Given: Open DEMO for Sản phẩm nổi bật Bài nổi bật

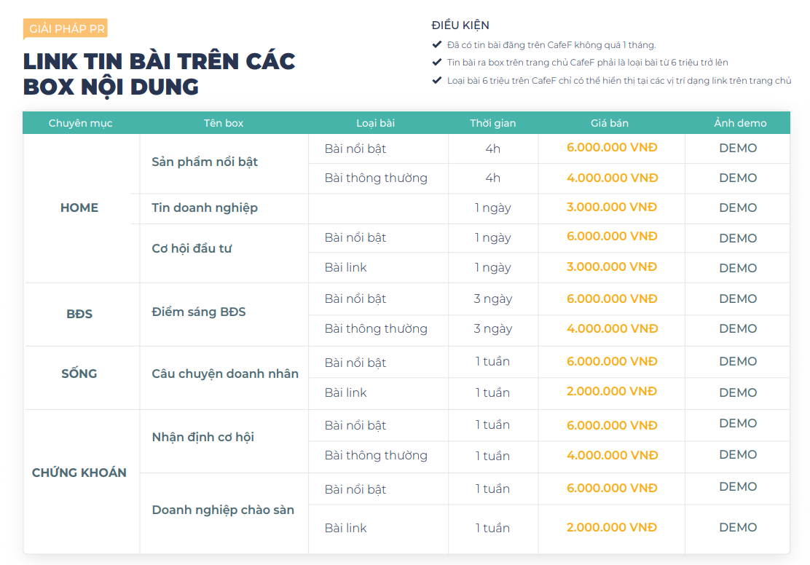Looking at the screenshot, I should 738,148.
